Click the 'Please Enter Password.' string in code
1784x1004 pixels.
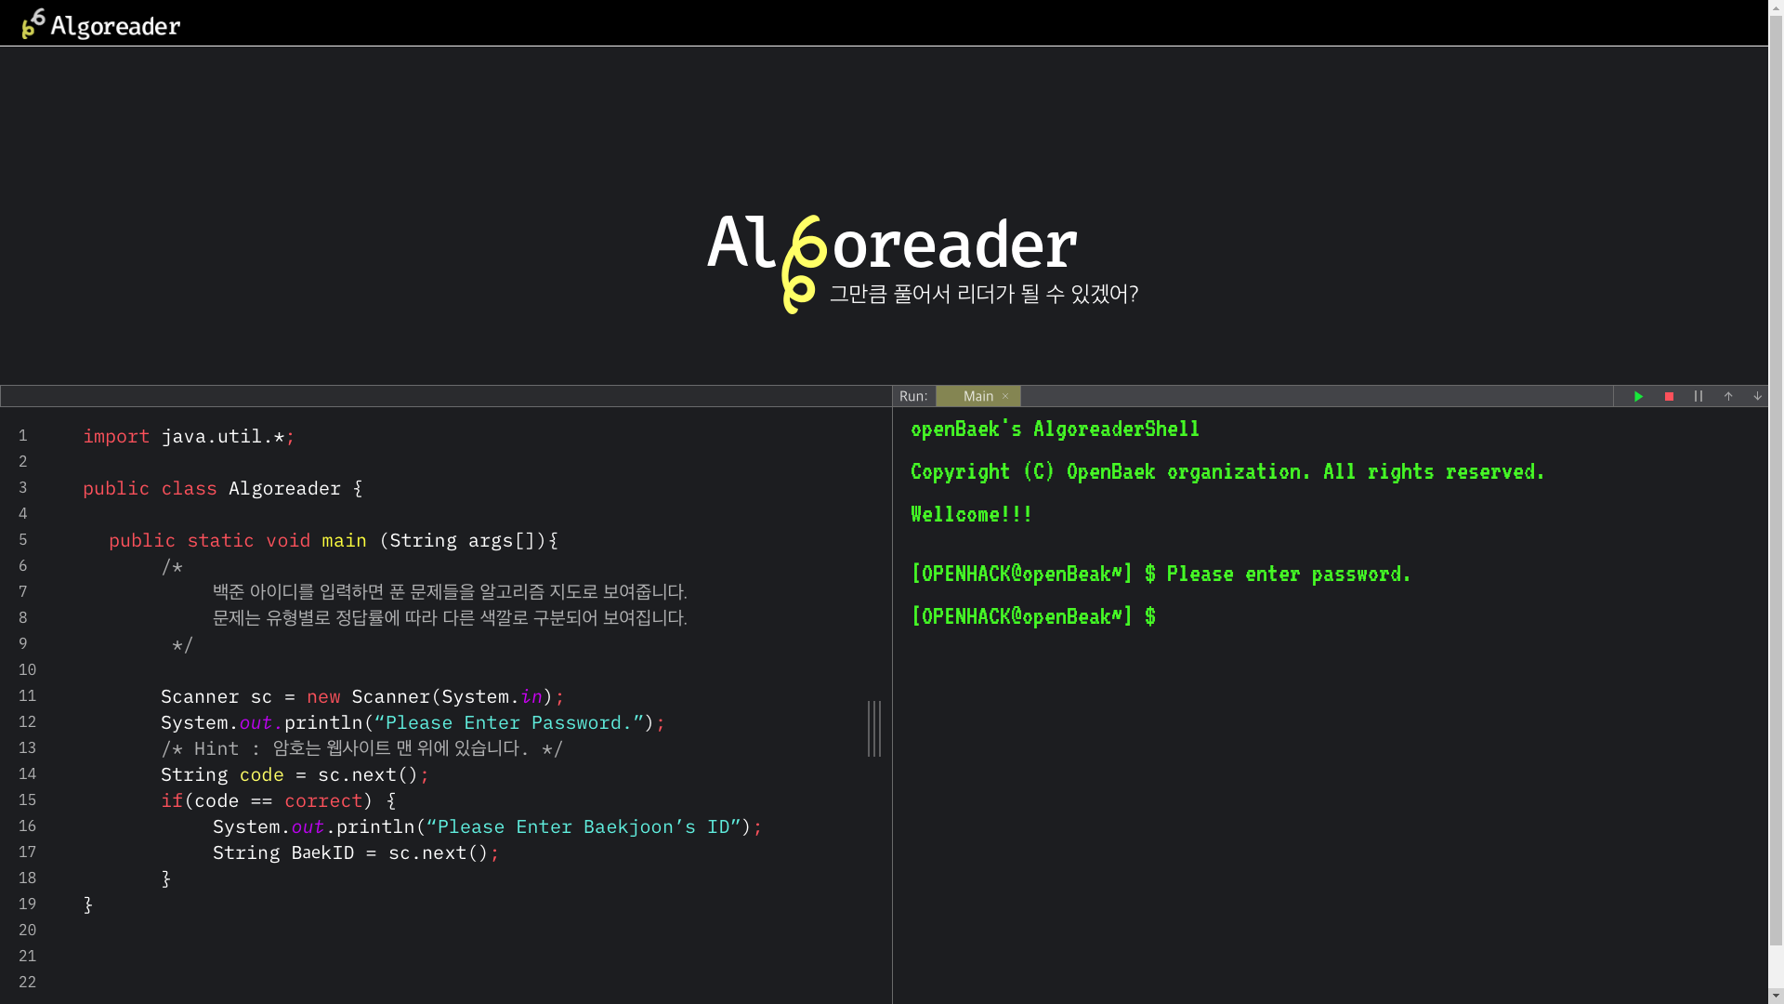click(509, 722)
